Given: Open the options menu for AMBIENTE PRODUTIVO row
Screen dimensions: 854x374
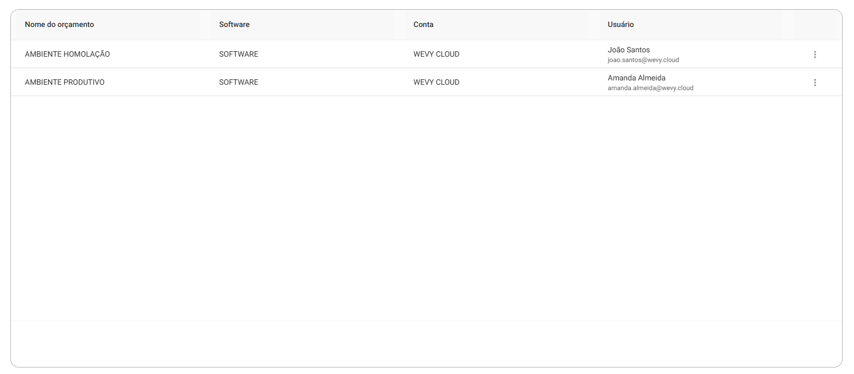Looking at the screenshot, I should (x=815, y=83).
